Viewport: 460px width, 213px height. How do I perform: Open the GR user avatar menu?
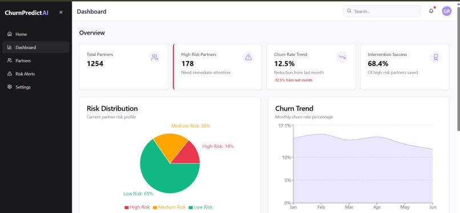click(x=446, y=11)
